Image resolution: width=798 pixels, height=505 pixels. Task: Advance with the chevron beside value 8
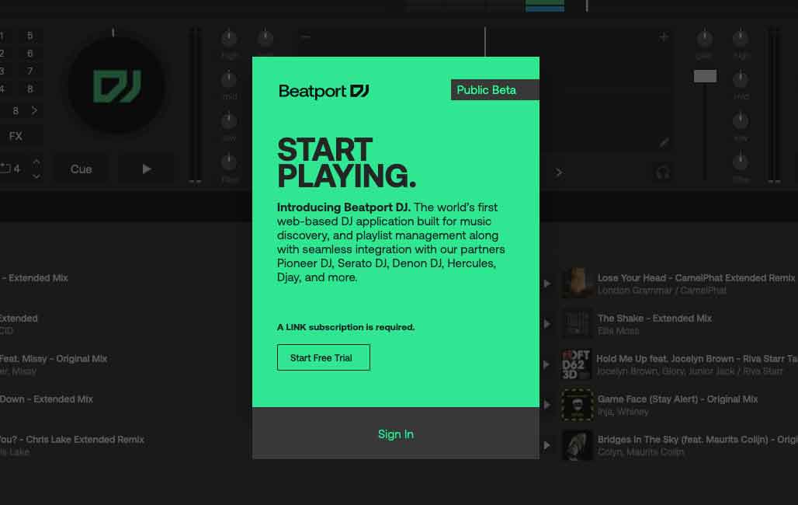click(34, 110)
